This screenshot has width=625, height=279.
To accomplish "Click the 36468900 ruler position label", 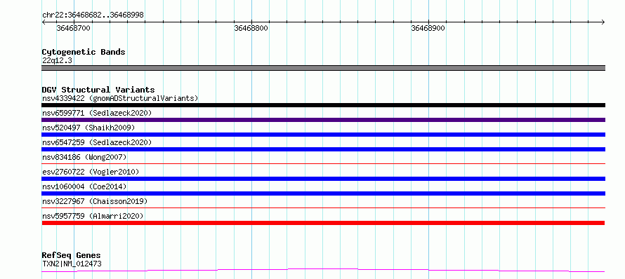I will 428,28.
